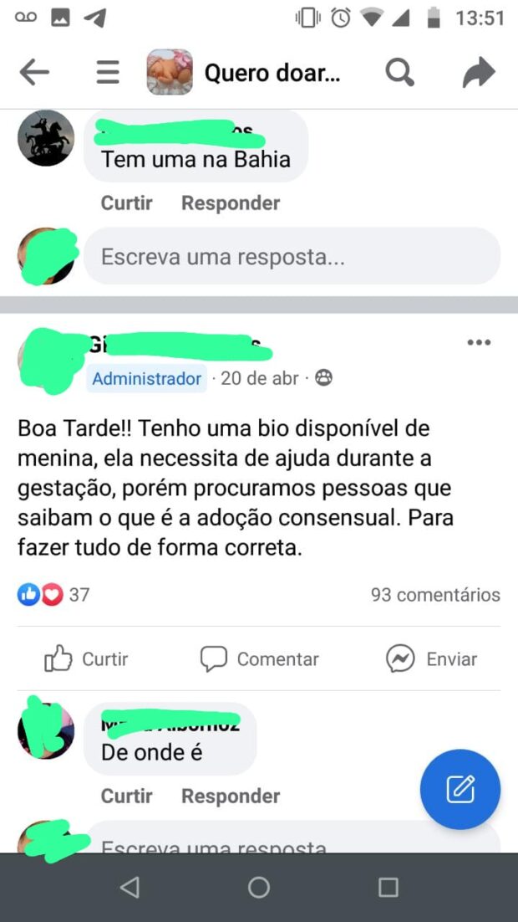The width and height of the screenshot is (518, 922).
Task: Tap Responder under Bahia comment
Action: (x=231, y=202)
